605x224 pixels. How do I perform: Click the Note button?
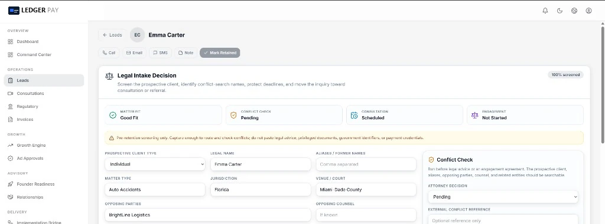pos(186,52)
